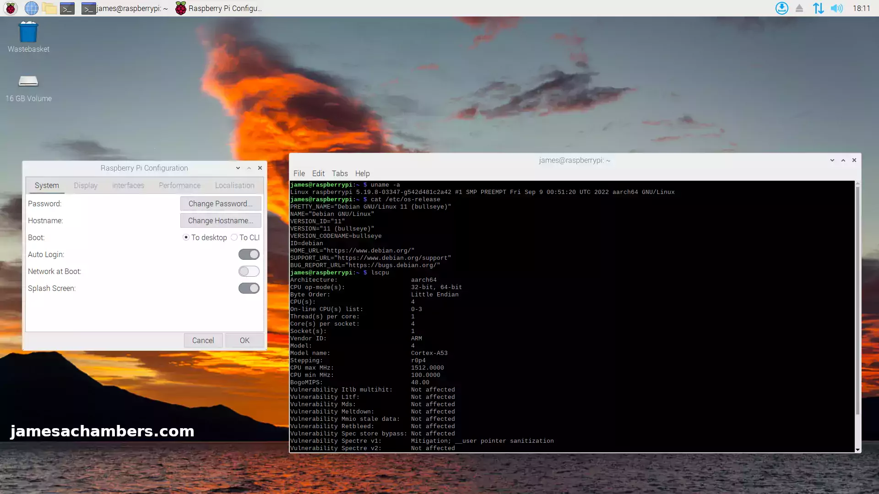The height and width of the screenshot is (494, 879).
Task: Launch terminal from the taskbar launcher
Action: coord(67,8)
